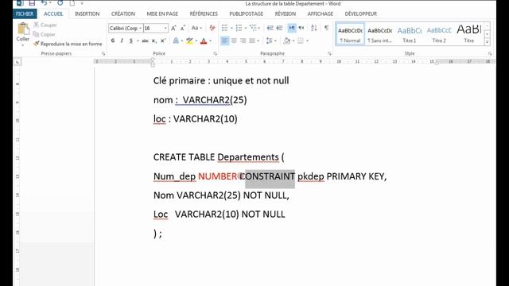Toggle underline (S) formatting
The height and width of the screenshot is (286, 509).
click(x=131, y=41)
